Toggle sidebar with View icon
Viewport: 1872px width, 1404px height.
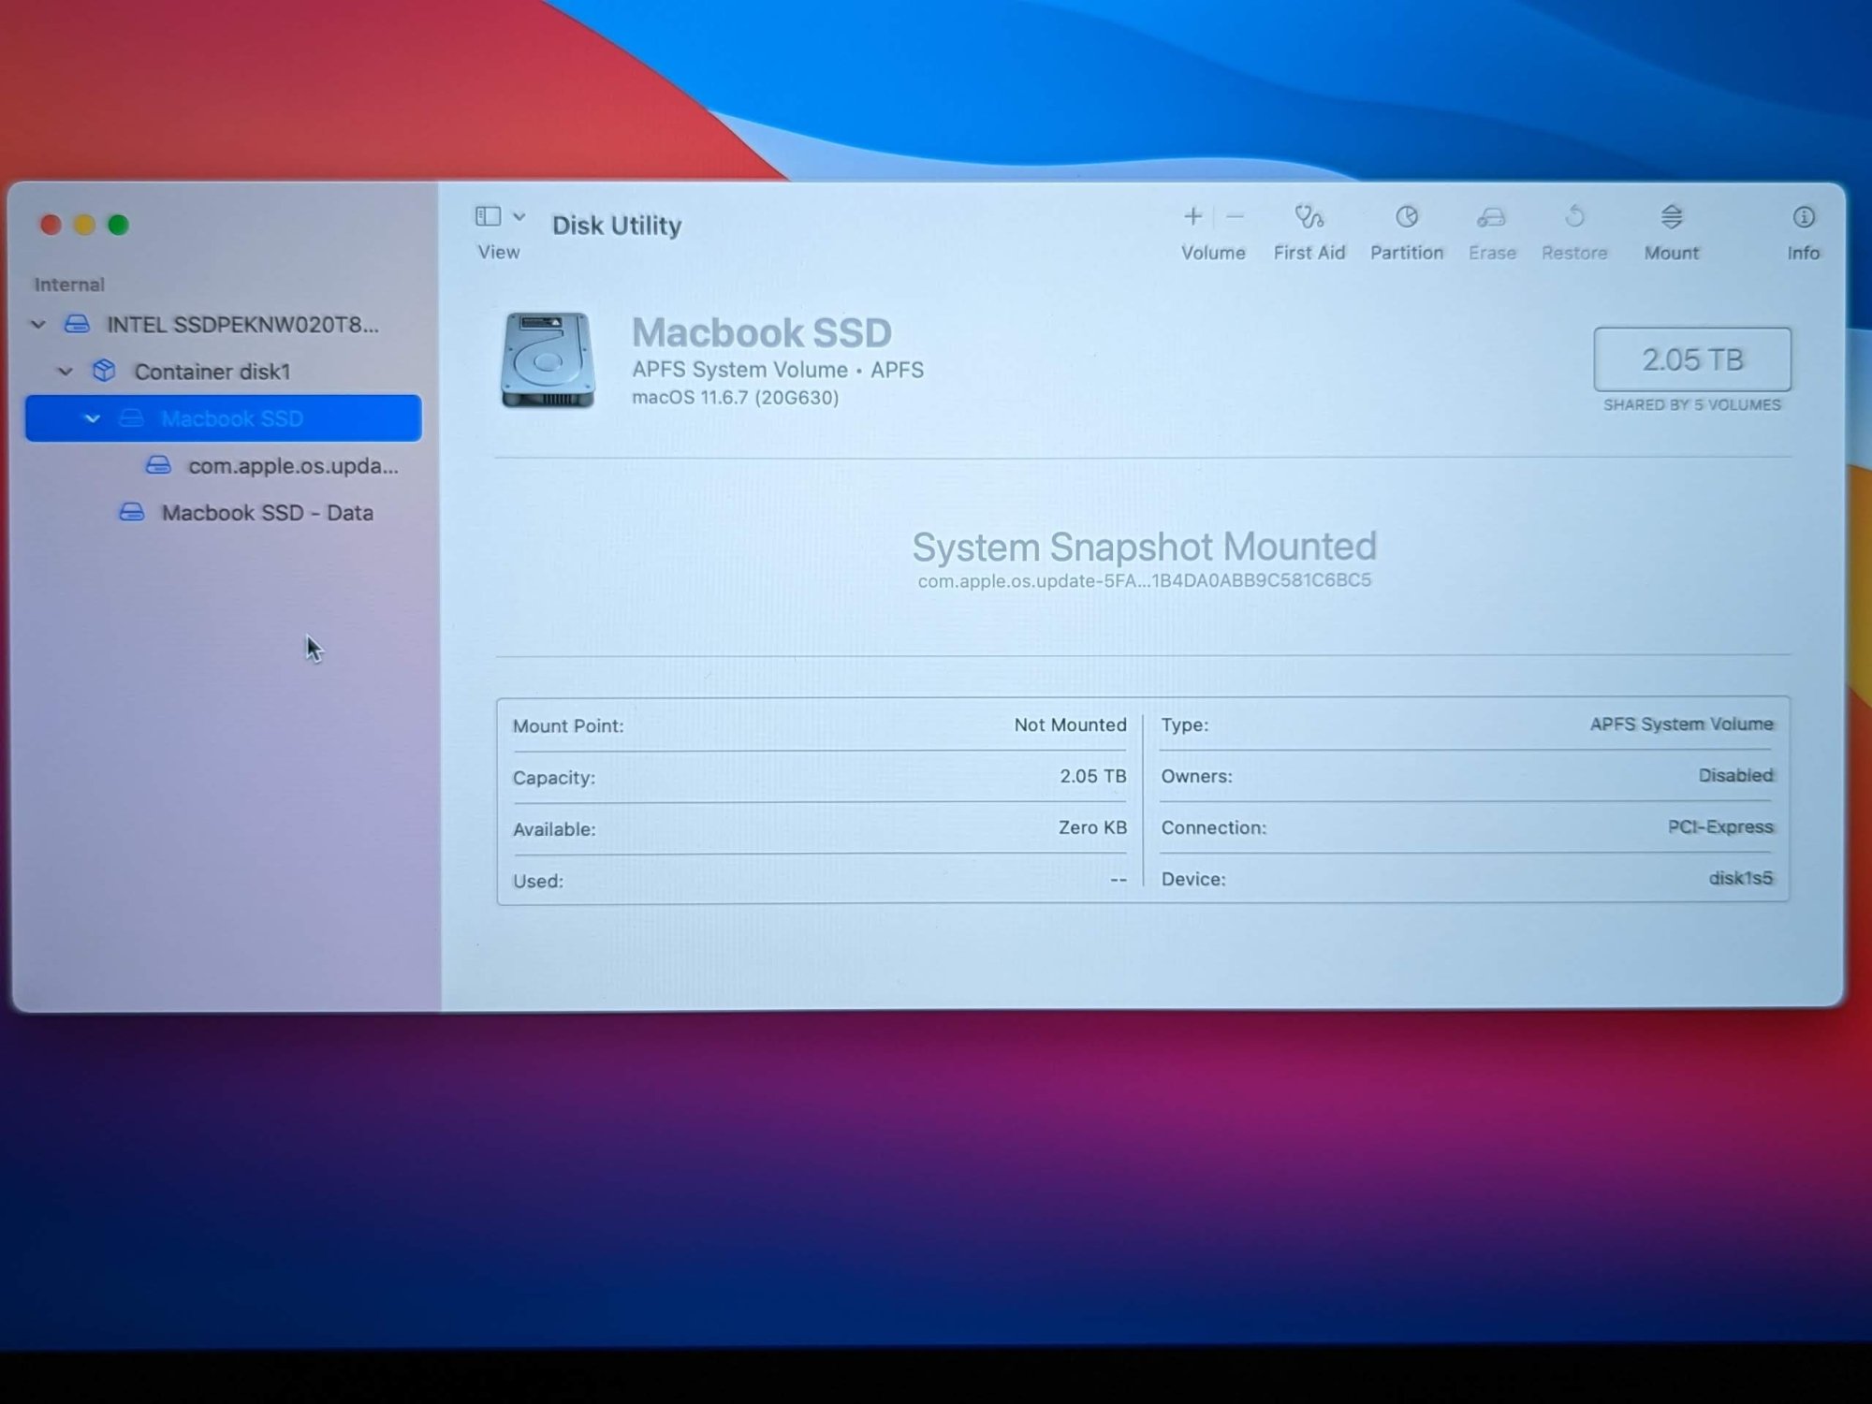tap(488, 217)
